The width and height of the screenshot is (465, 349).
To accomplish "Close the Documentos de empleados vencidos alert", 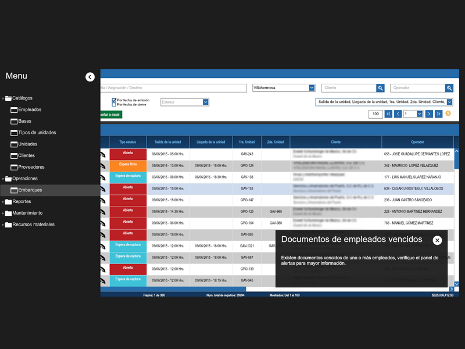I will coord(437,240).
